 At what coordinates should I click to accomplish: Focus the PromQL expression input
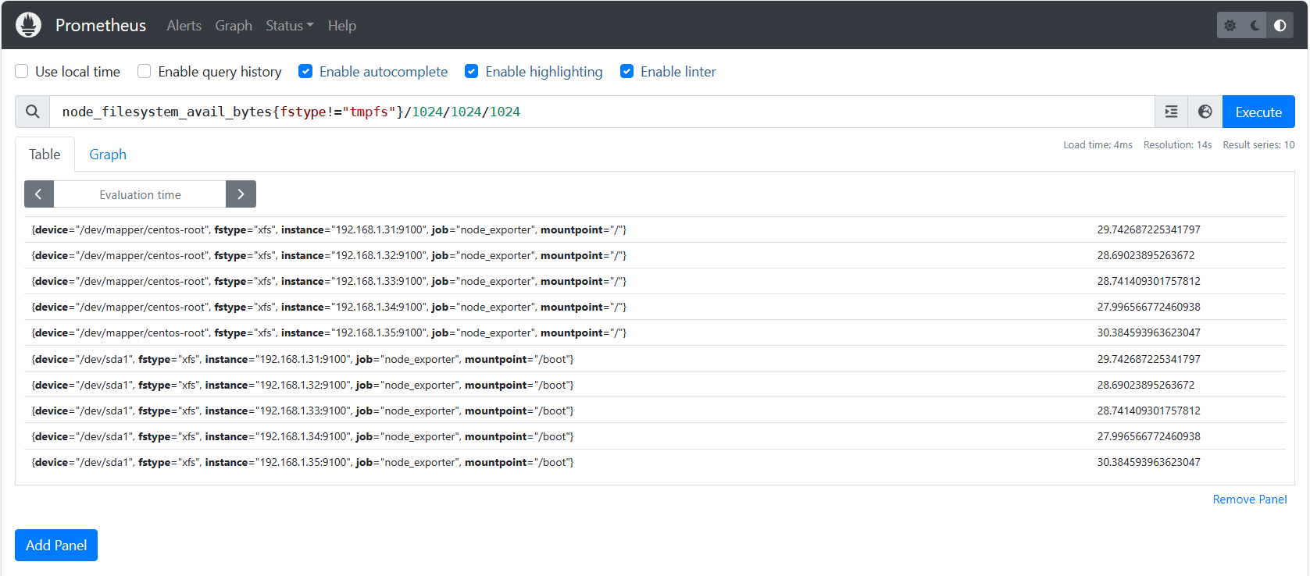coord(602,112)
